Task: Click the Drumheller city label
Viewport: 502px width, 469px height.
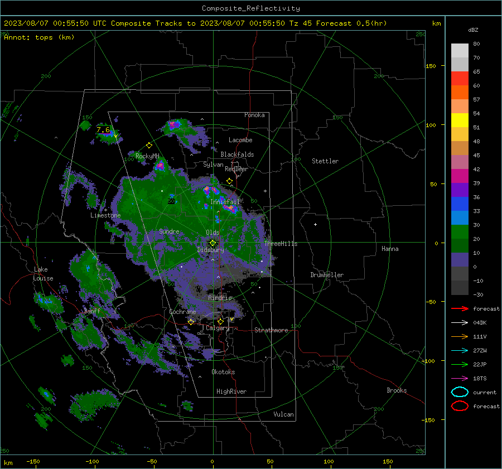Action: pos(327,275)
